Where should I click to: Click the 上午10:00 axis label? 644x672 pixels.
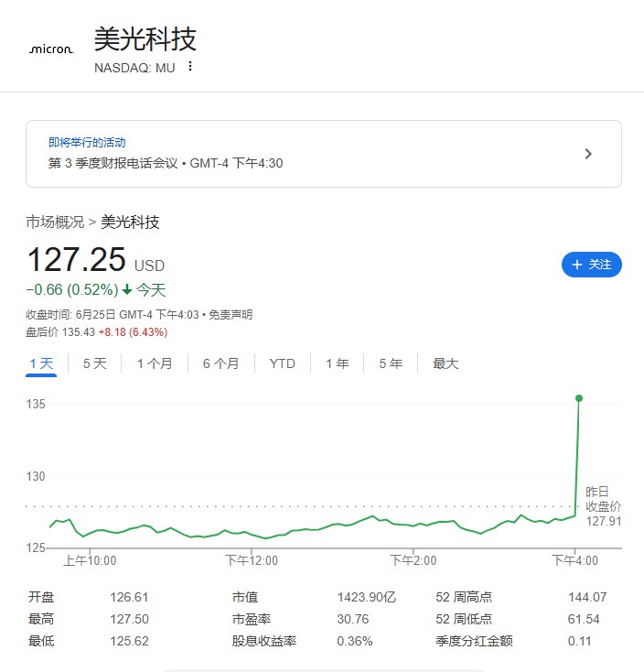(x=90, y=560)
